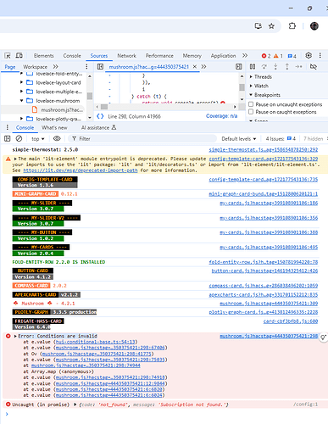Toggle the device toolbar icon
Screen dimensions: 328x424
coord(19,55)
